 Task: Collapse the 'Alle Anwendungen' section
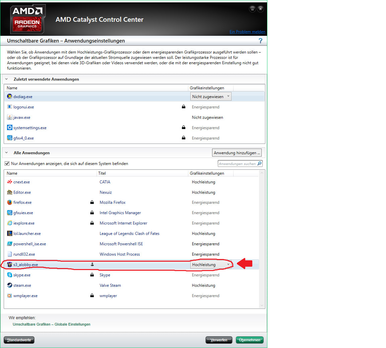[x=6, y=153]
